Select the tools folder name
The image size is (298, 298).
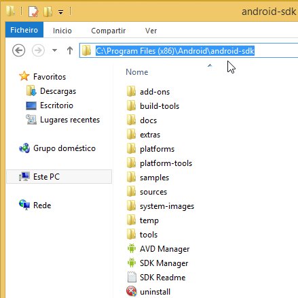[149, 235]
